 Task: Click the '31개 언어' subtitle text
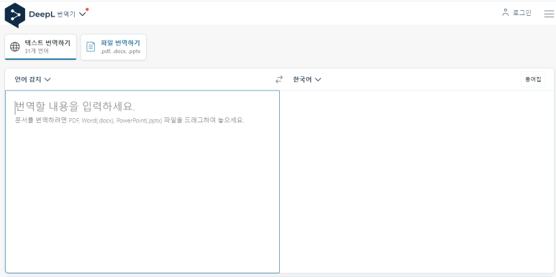click(x=37, y=51)
